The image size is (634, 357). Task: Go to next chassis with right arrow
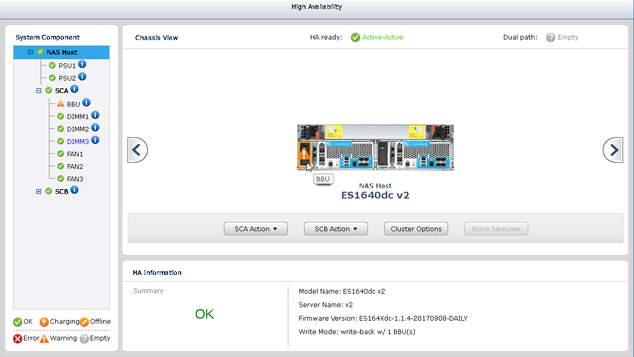613,150
